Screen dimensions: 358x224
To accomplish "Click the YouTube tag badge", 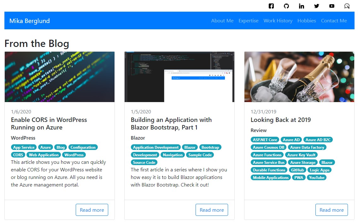I will point(317,177).
